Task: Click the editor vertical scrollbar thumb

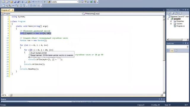Action: tap(164, 40)
